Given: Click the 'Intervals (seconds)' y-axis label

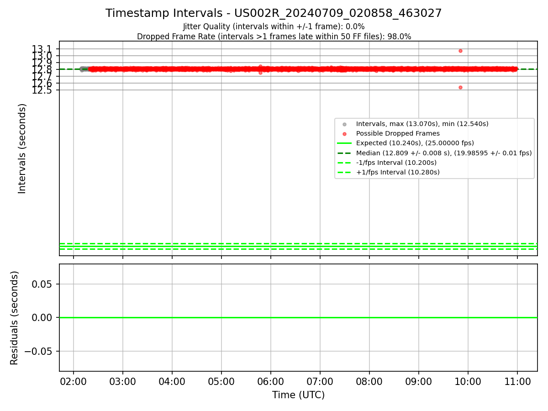Looking at the screenshot, I should coord(22,148).
